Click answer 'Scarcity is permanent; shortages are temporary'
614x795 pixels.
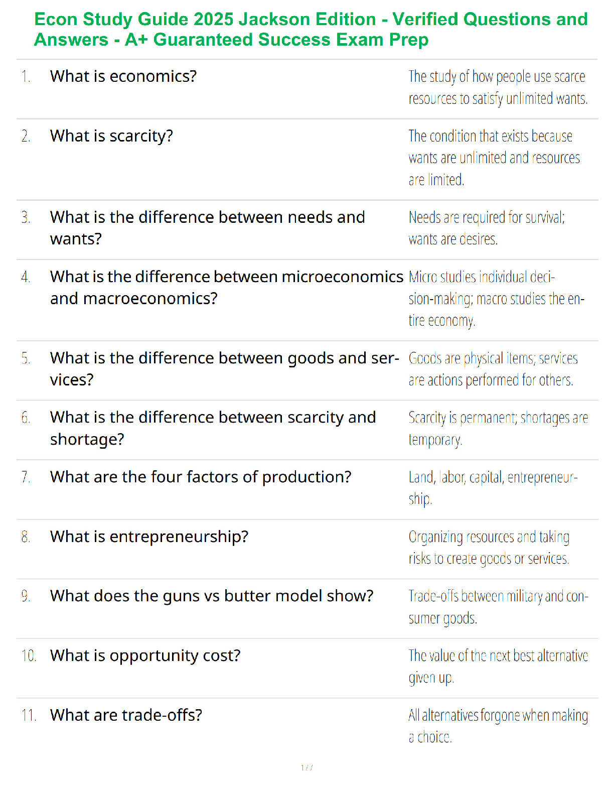point(498,429)
